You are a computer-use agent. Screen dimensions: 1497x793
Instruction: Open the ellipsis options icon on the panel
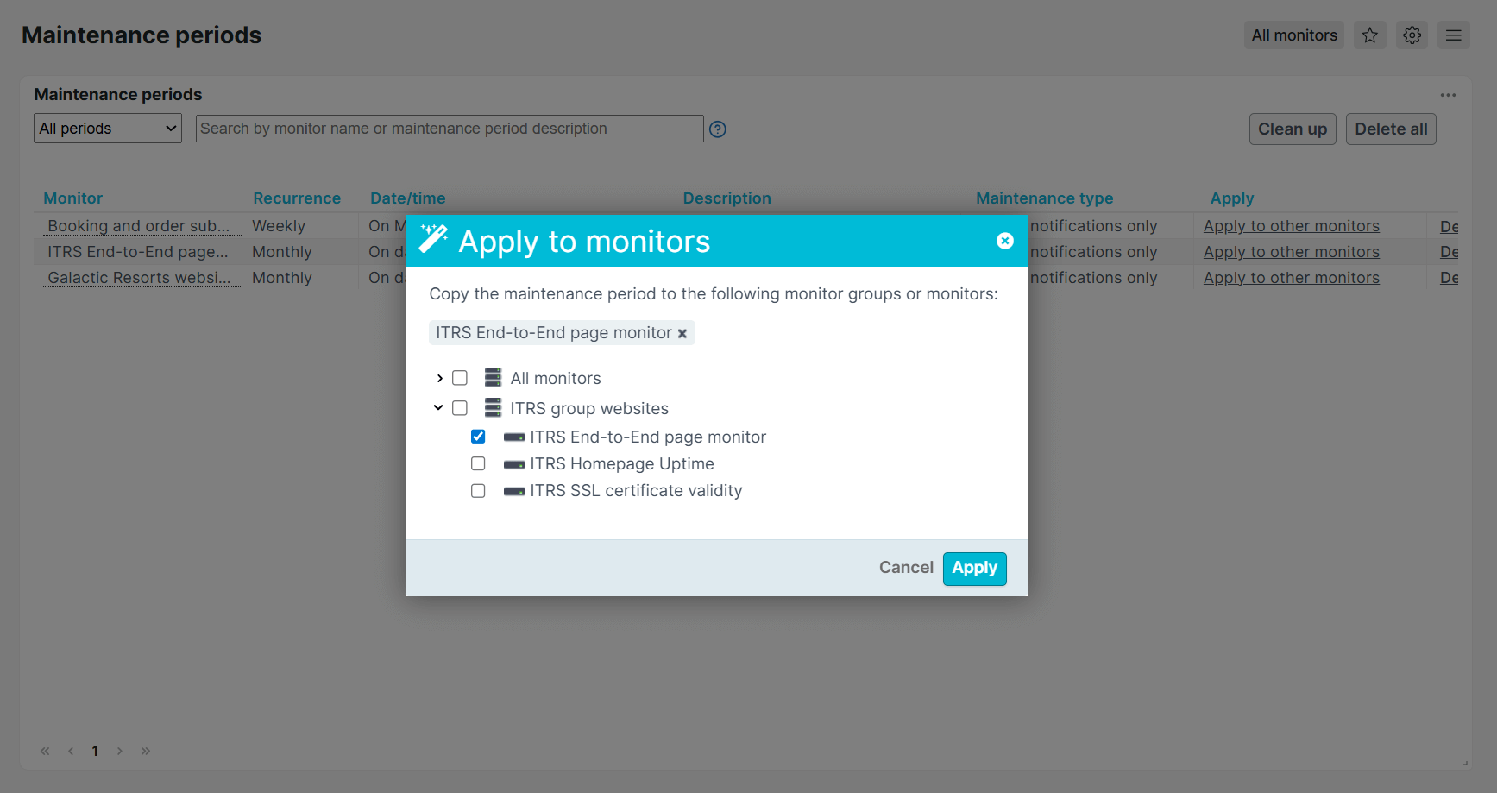click(x=1448, y=95)
